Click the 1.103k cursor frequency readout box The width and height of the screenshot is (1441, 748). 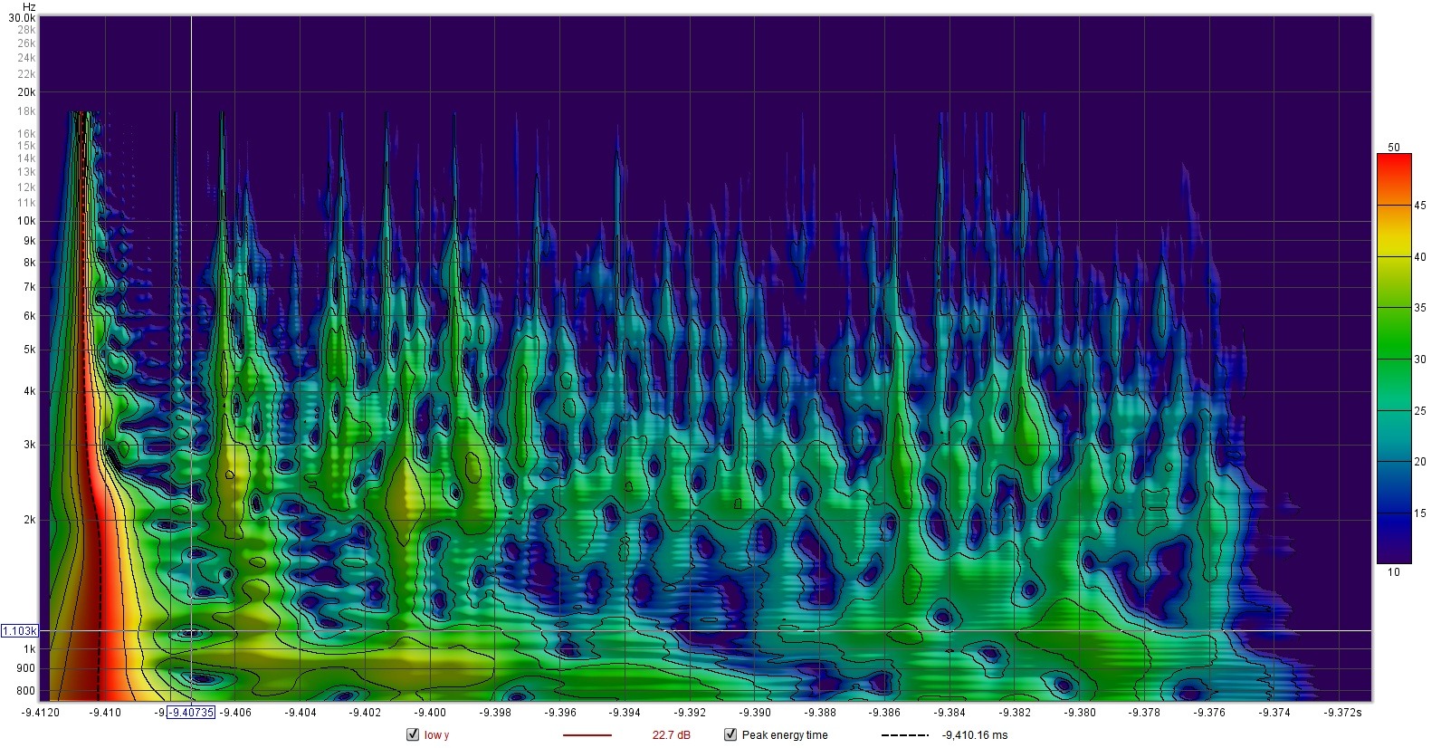pos(20,630)
